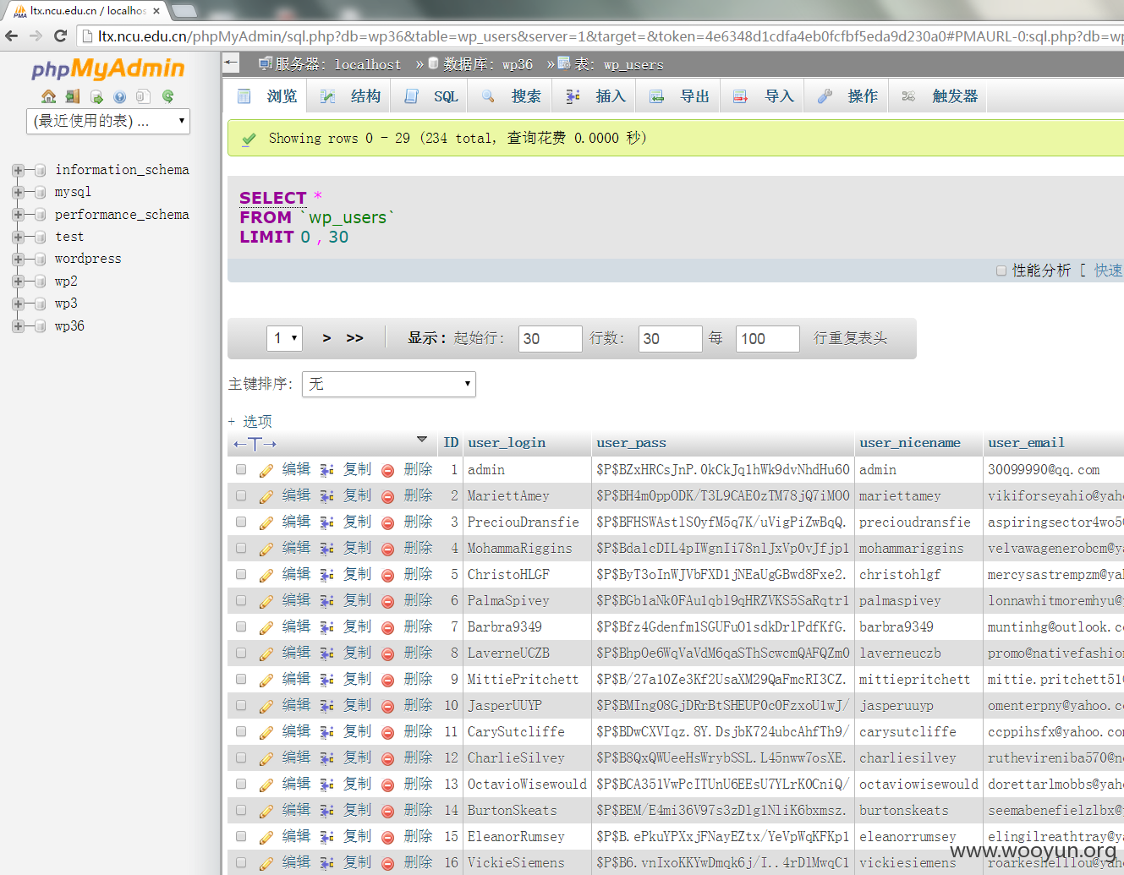Viewport: 1124px width, 875px height.
Task: Click edit pencil for JasperUUYP row
Action: [x=266, y=706]
